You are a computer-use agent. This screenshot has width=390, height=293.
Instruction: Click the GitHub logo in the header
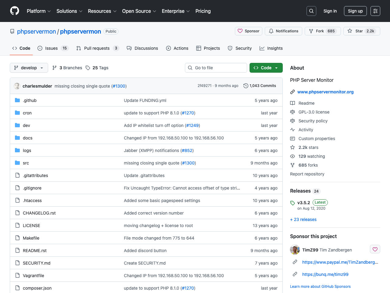tap(14, 11)
